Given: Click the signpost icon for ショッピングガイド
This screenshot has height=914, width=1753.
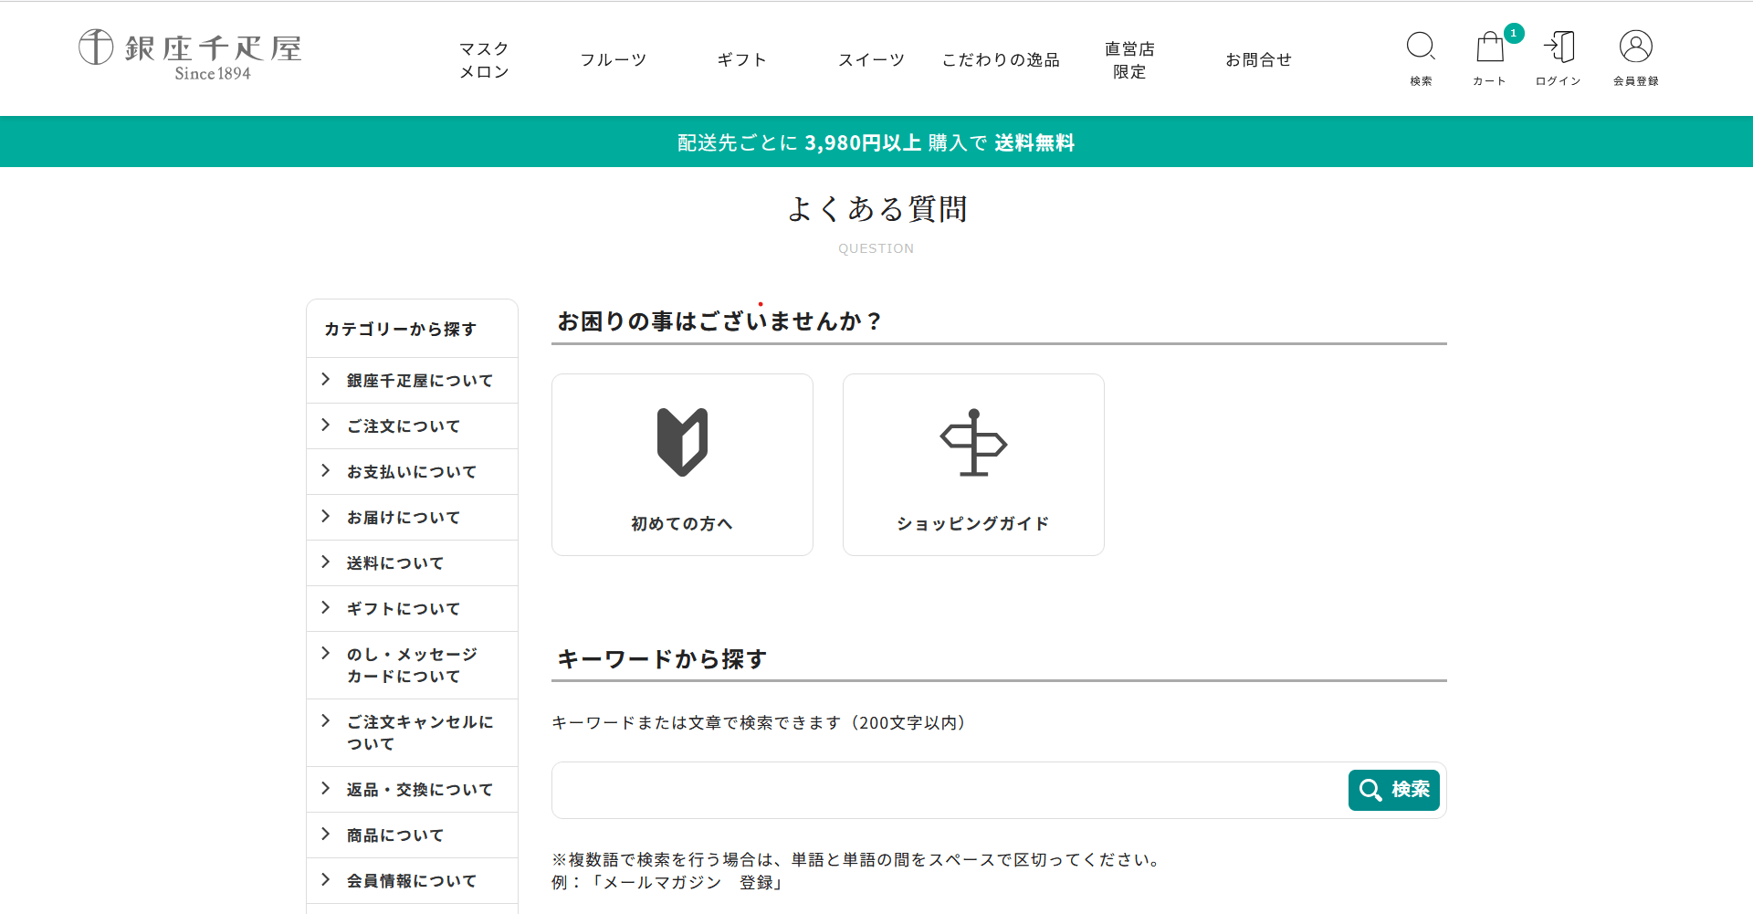Looking at the screenshot, I should click(972, 445).
